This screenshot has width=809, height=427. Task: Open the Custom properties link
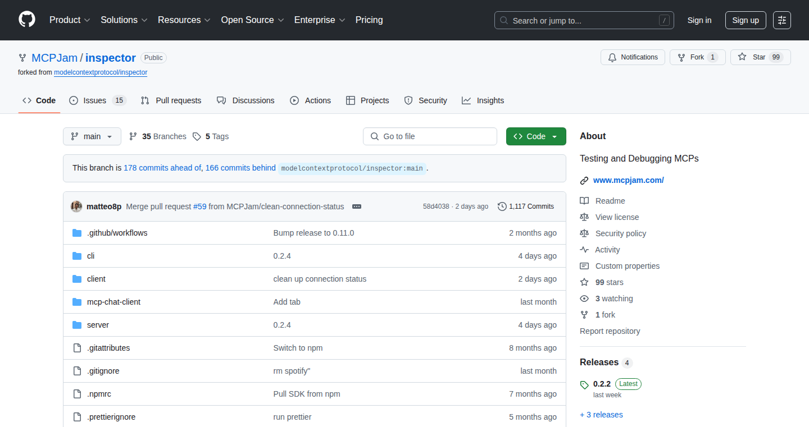tap(628, 266)
